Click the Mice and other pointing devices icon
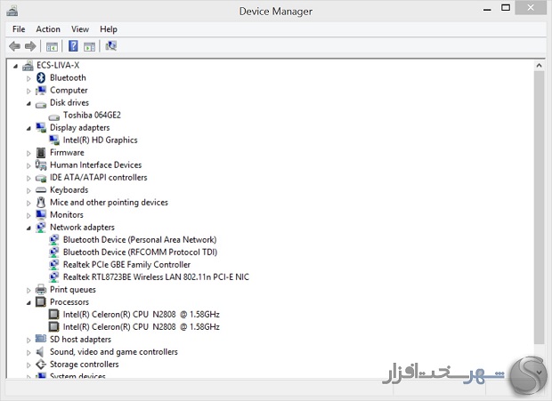 click(x=41, y=202)
